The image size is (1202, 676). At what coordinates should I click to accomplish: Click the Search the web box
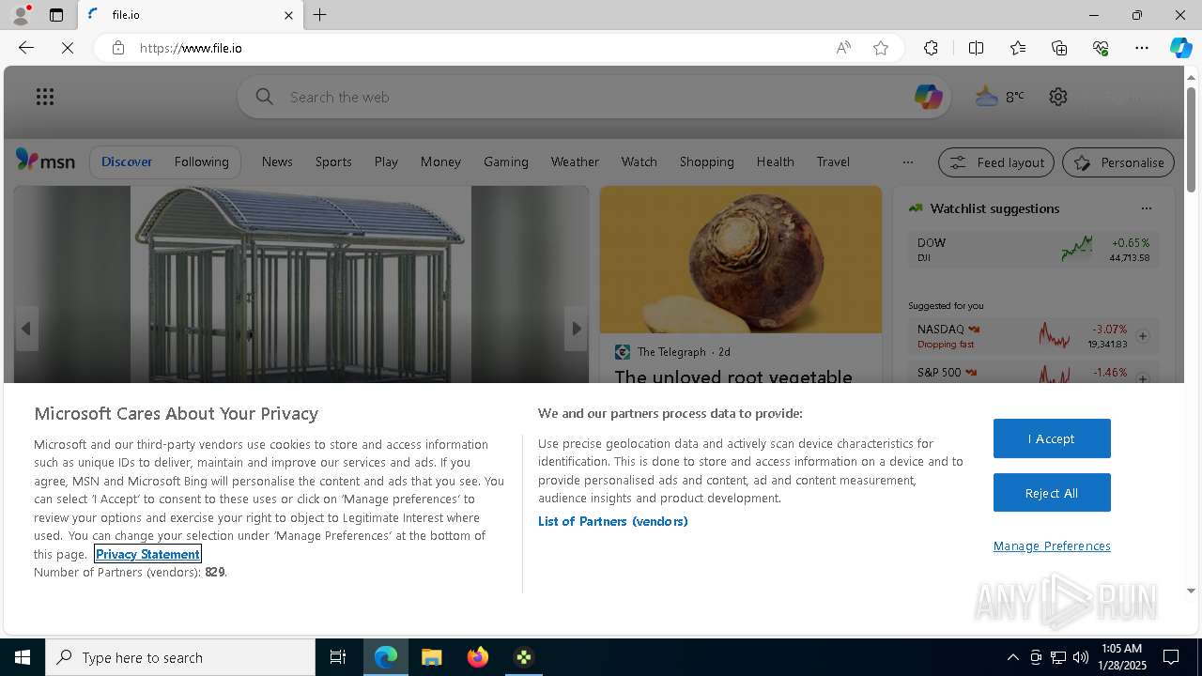(593, 97)
